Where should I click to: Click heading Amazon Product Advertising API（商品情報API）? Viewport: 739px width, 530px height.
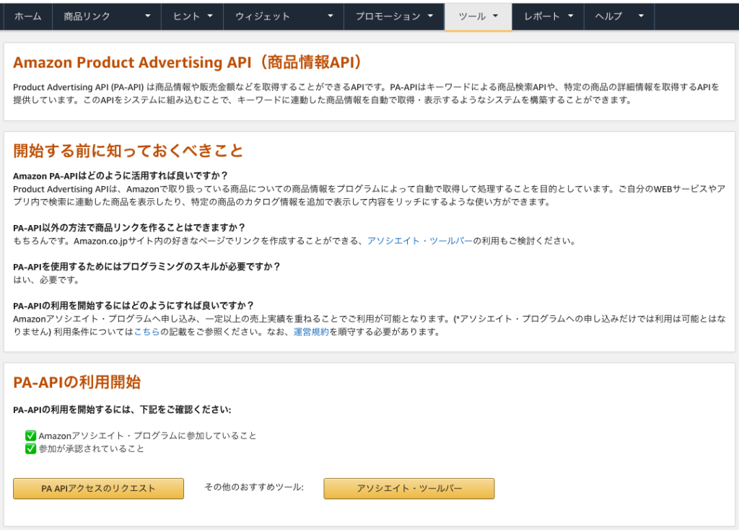pyautogui.click(x=188, y=62)
